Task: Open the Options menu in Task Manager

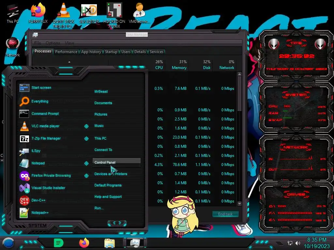Action: pos(53,43)
